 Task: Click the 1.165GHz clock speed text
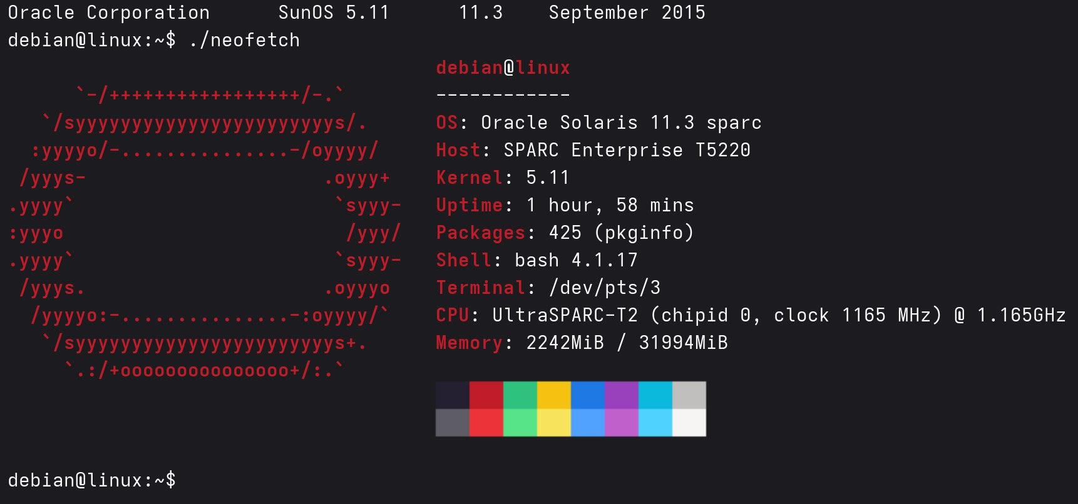point(1021,315)
